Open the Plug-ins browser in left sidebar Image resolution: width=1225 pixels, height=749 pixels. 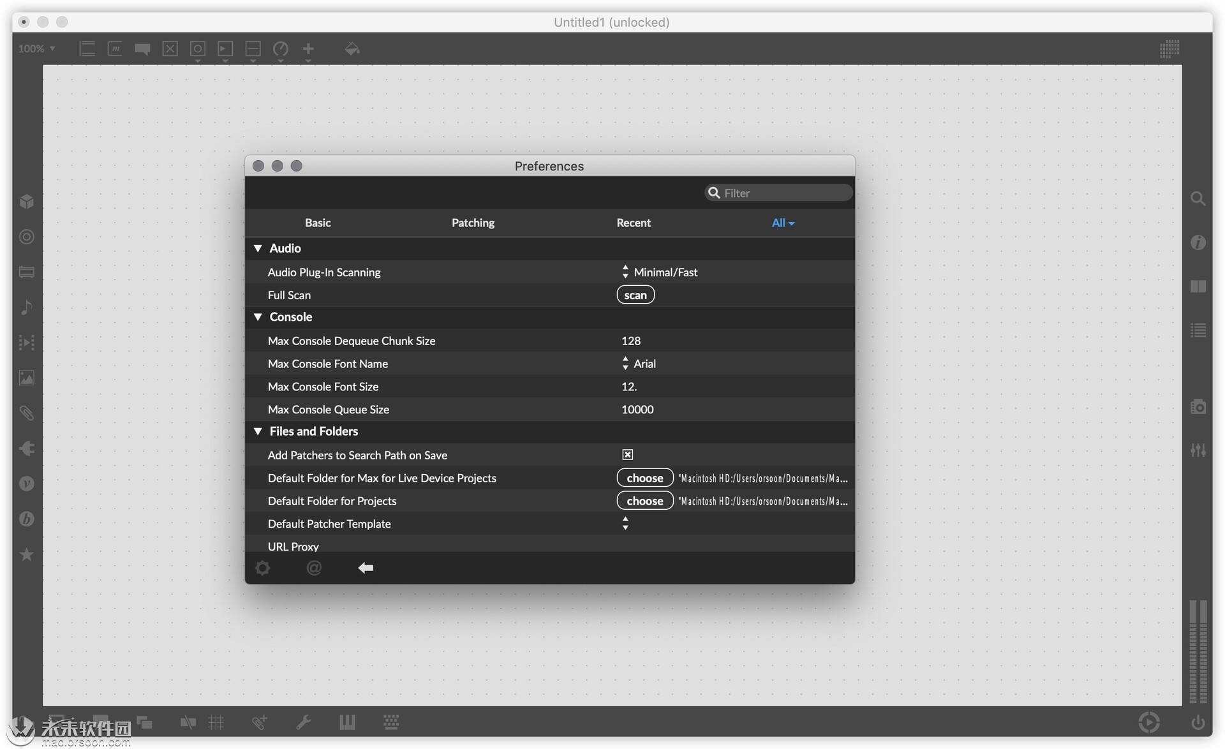(26, 449)
